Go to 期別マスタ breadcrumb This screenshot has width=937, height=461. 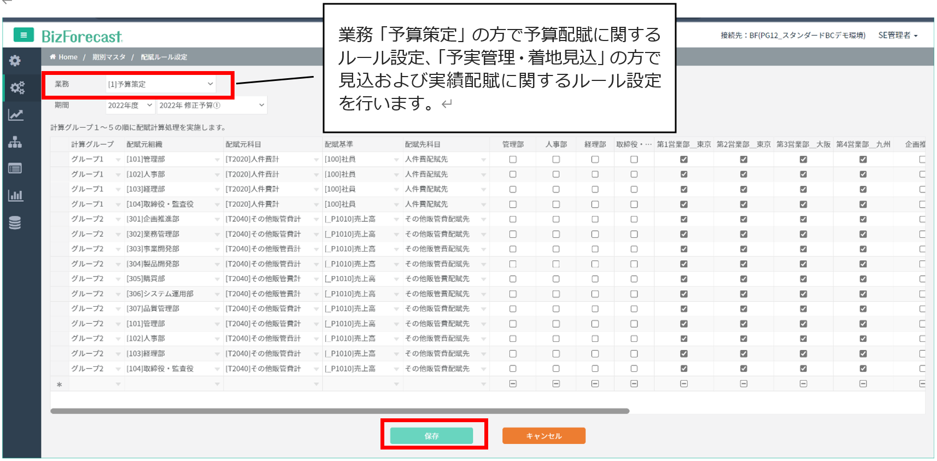[x=109, y=57]
